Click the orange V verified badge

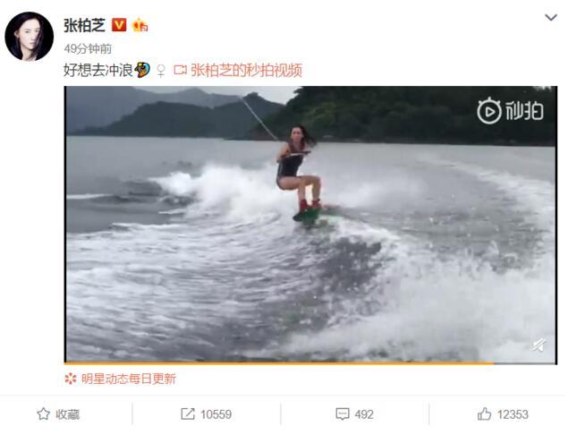point(119,25)
